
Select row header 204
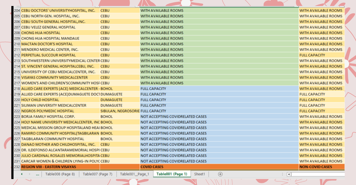pyautogui.click(x=17, y=10)
